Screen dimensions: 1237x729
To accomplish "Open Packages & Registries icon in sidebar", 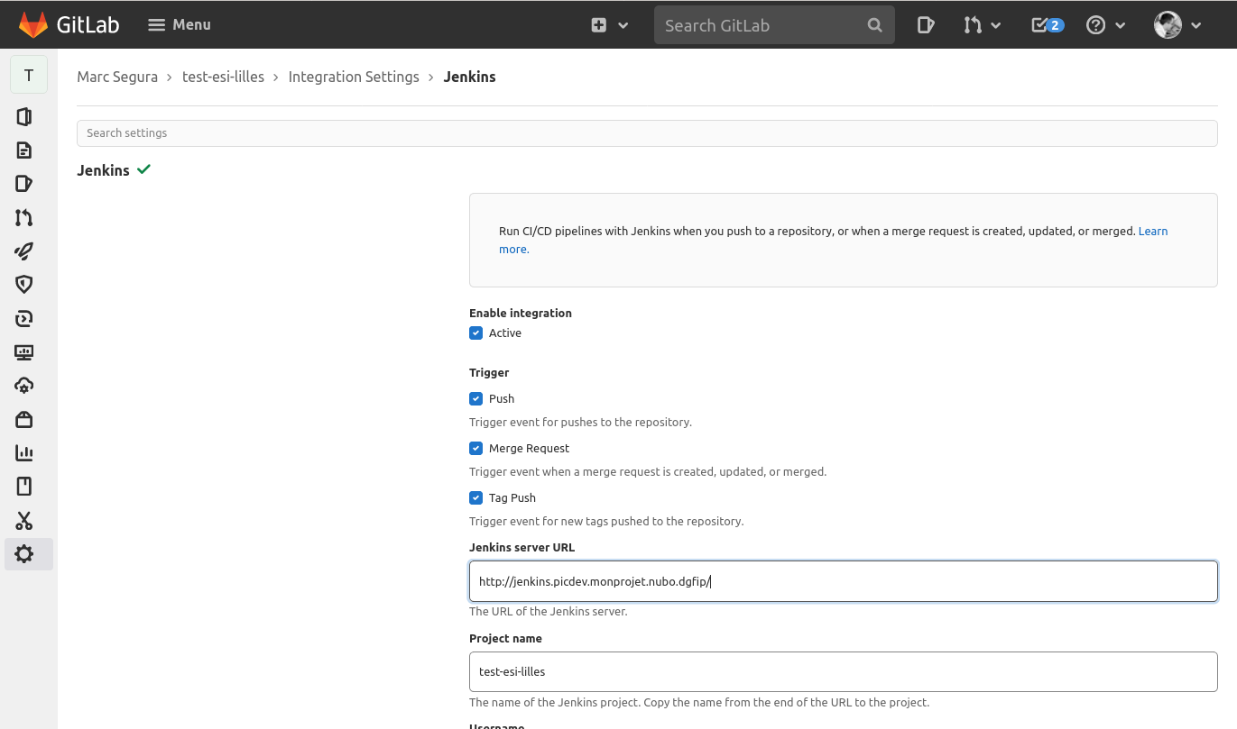I will 24,419.
